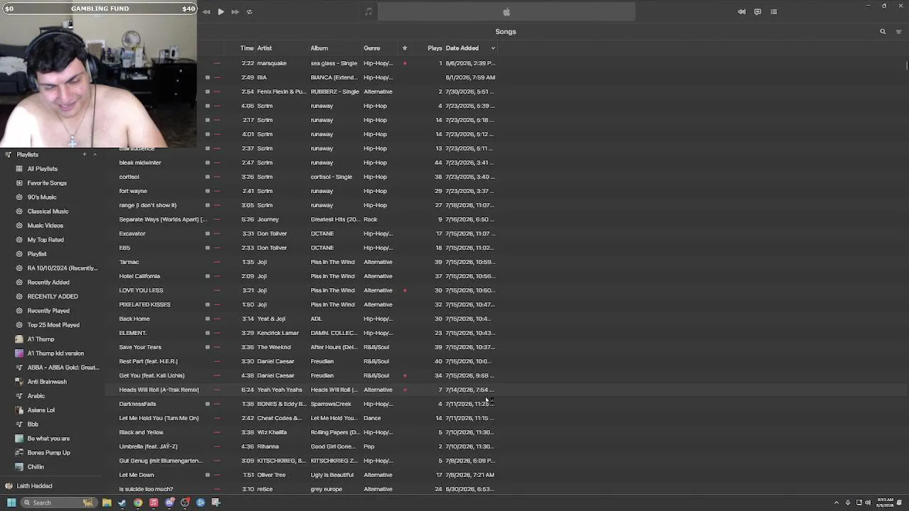
Task: Skip to the previous track
Action: 206,12
